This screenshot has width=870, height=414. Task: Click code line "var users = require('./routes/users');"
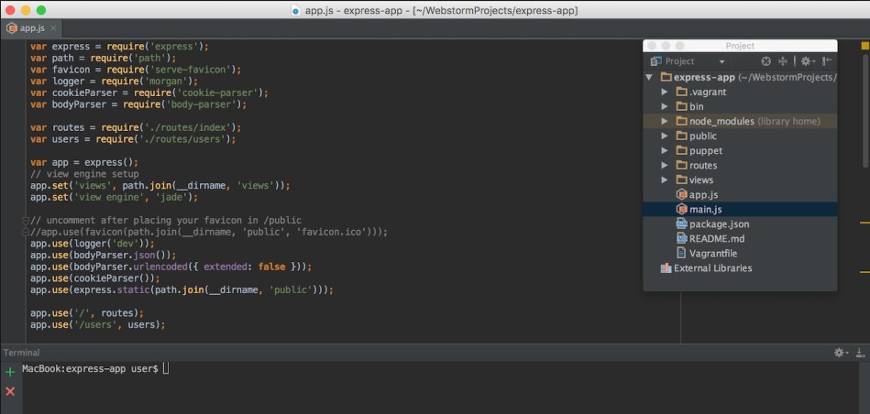coord(133,139)
